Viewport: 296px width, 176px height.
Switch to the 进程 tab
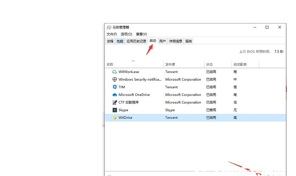pos(110,41)
